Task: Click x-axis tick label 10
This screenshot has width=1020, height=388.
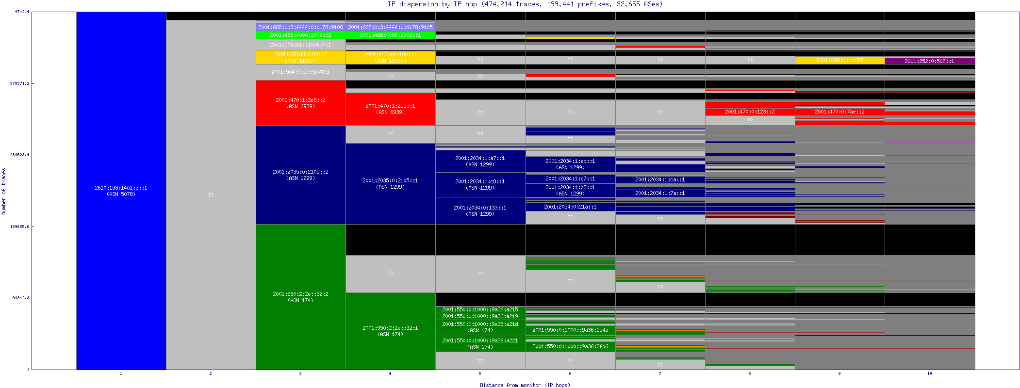Action: 929,373
